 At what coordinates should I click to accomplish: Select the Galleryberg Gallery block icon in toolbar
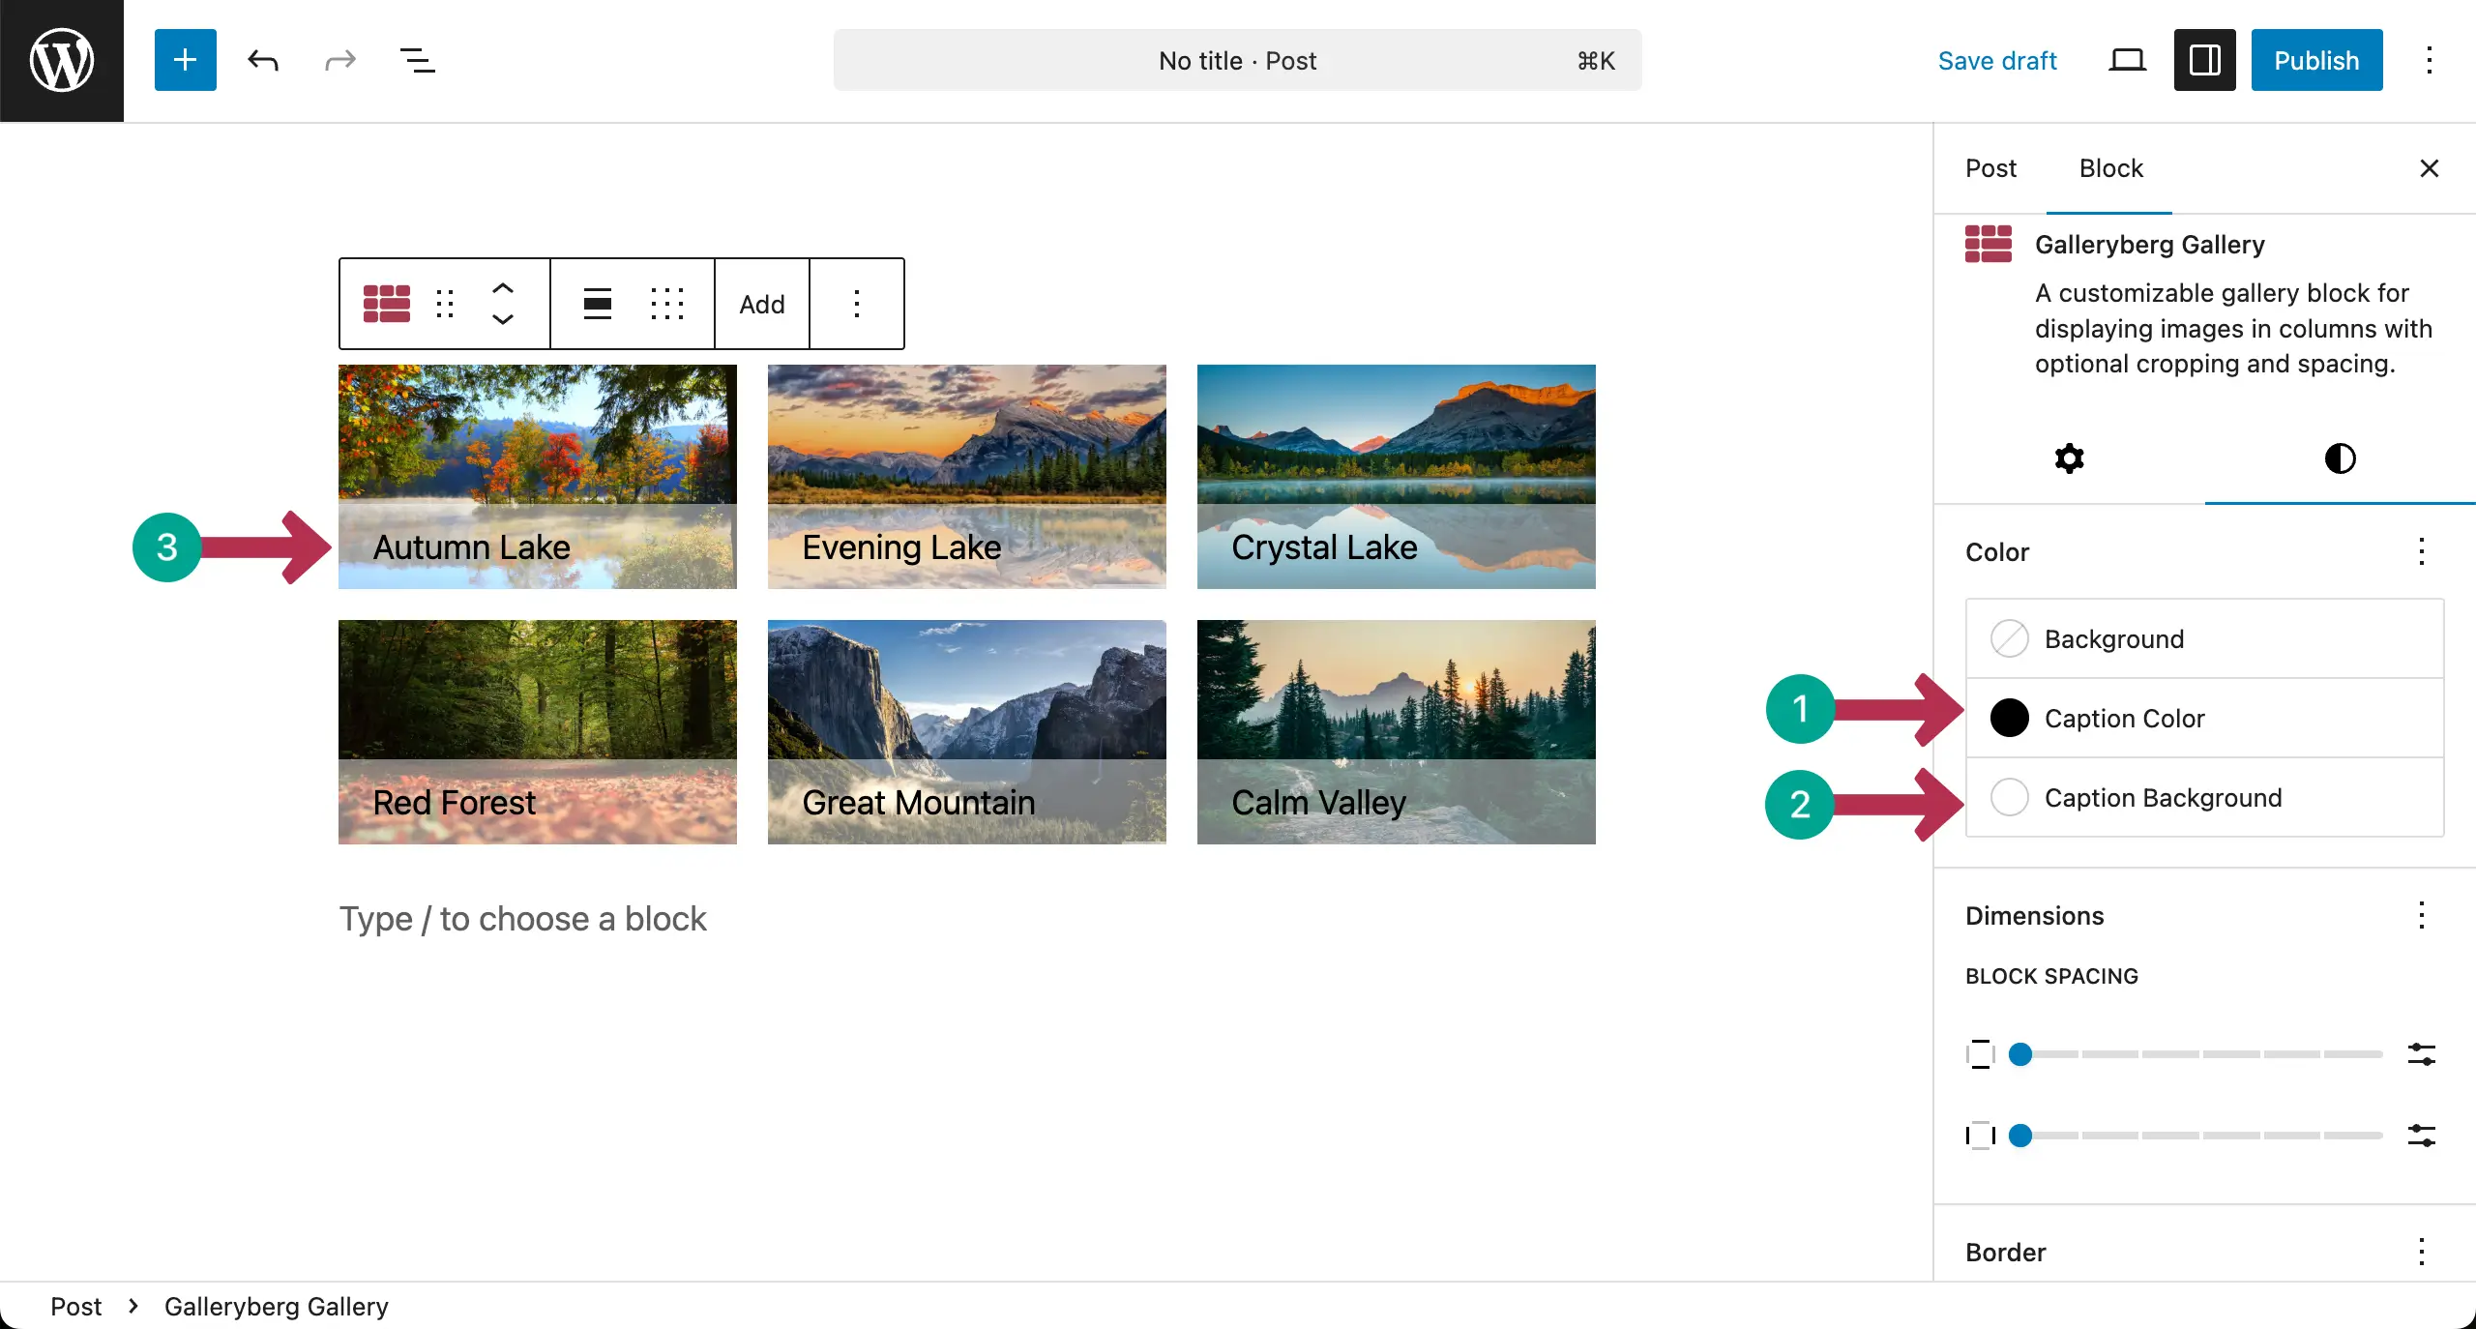[x=386, y=303]
